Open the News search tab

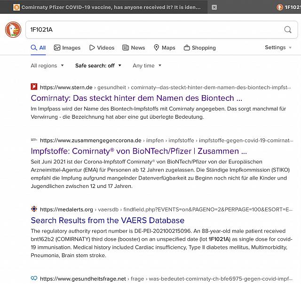coord(134,48)
